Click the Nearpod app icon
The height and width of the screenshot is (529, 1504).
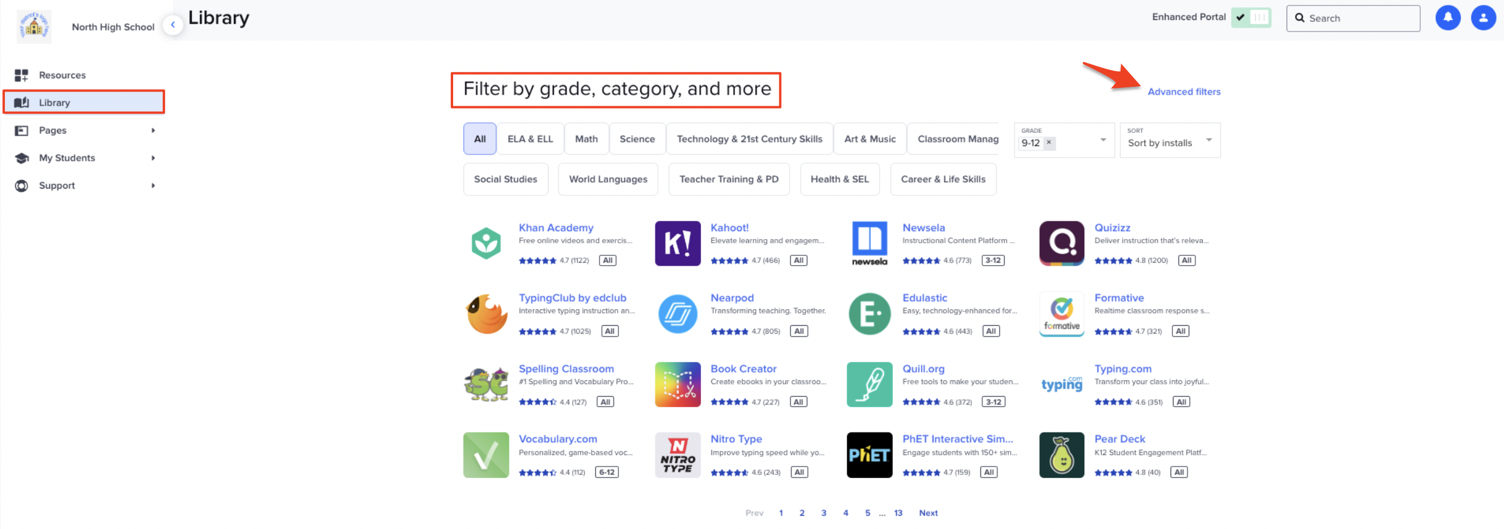tap(677, 314)
